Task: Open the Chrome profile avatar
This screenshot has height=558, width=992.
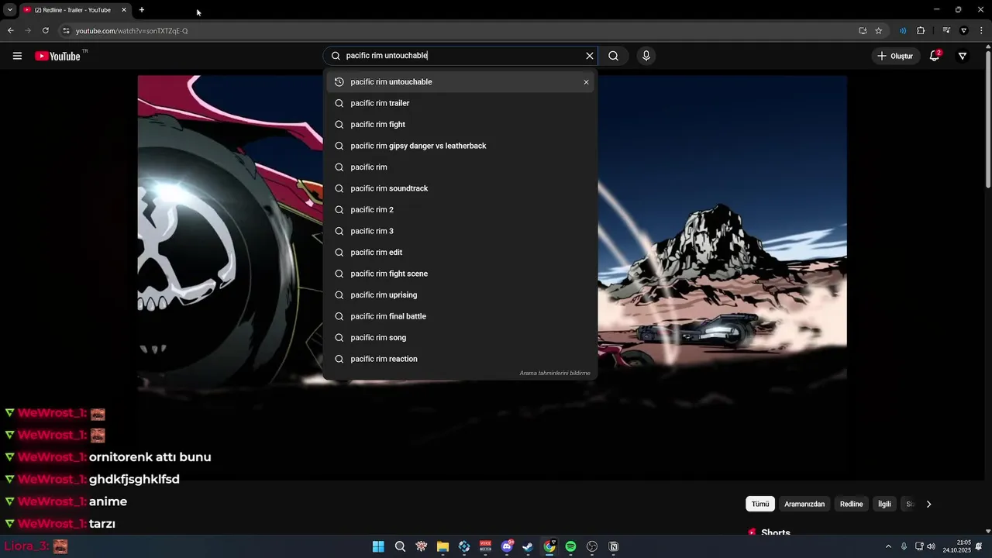Action: pyautogui.click(x=964, y=31)
